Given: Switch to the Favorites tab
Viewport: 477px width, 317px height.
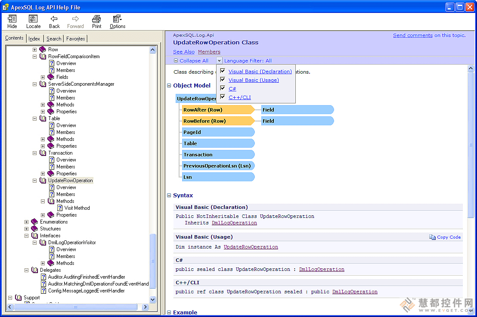Looking at the screenshot, I should tap(75, 39).
